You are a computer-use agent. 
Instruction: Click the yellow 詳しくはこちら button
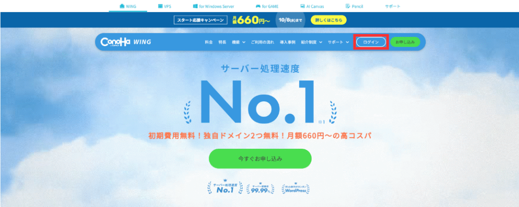click(328, 20)
